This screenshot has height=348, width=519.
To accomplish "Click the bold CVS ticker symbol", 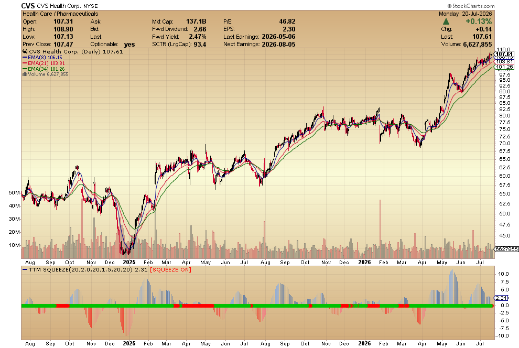I will click(28, 6).
